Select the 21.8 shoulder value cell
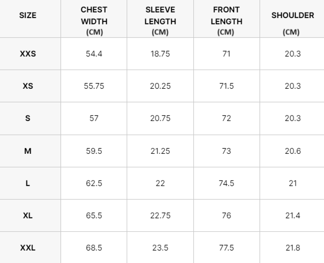Viewport: 324px width, 263px height. pyautogui.click(x=292, y=248)
